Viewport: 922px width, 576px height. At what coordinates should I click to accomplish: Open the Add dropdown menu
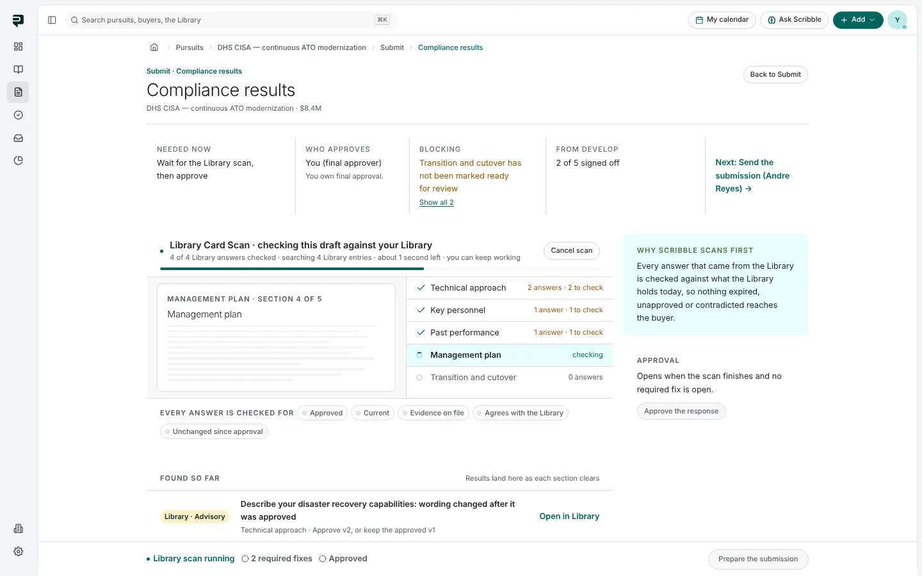(x=858, y=20)
